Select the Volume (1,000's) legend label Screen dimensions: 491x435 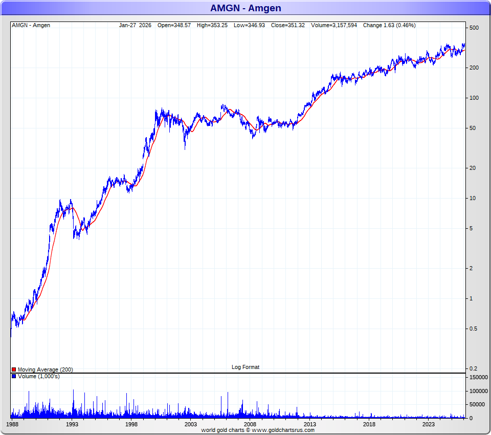pyautogui.click(x=39, y=376)
